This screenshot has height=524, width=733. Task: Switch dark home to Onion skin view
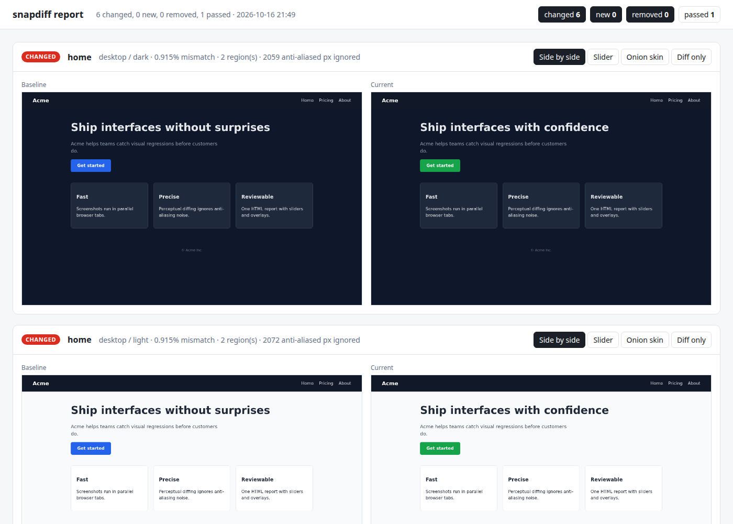point(645,57)
